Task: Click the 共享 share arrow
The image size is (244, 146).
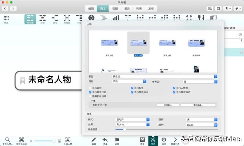Action: coord(105,141)
